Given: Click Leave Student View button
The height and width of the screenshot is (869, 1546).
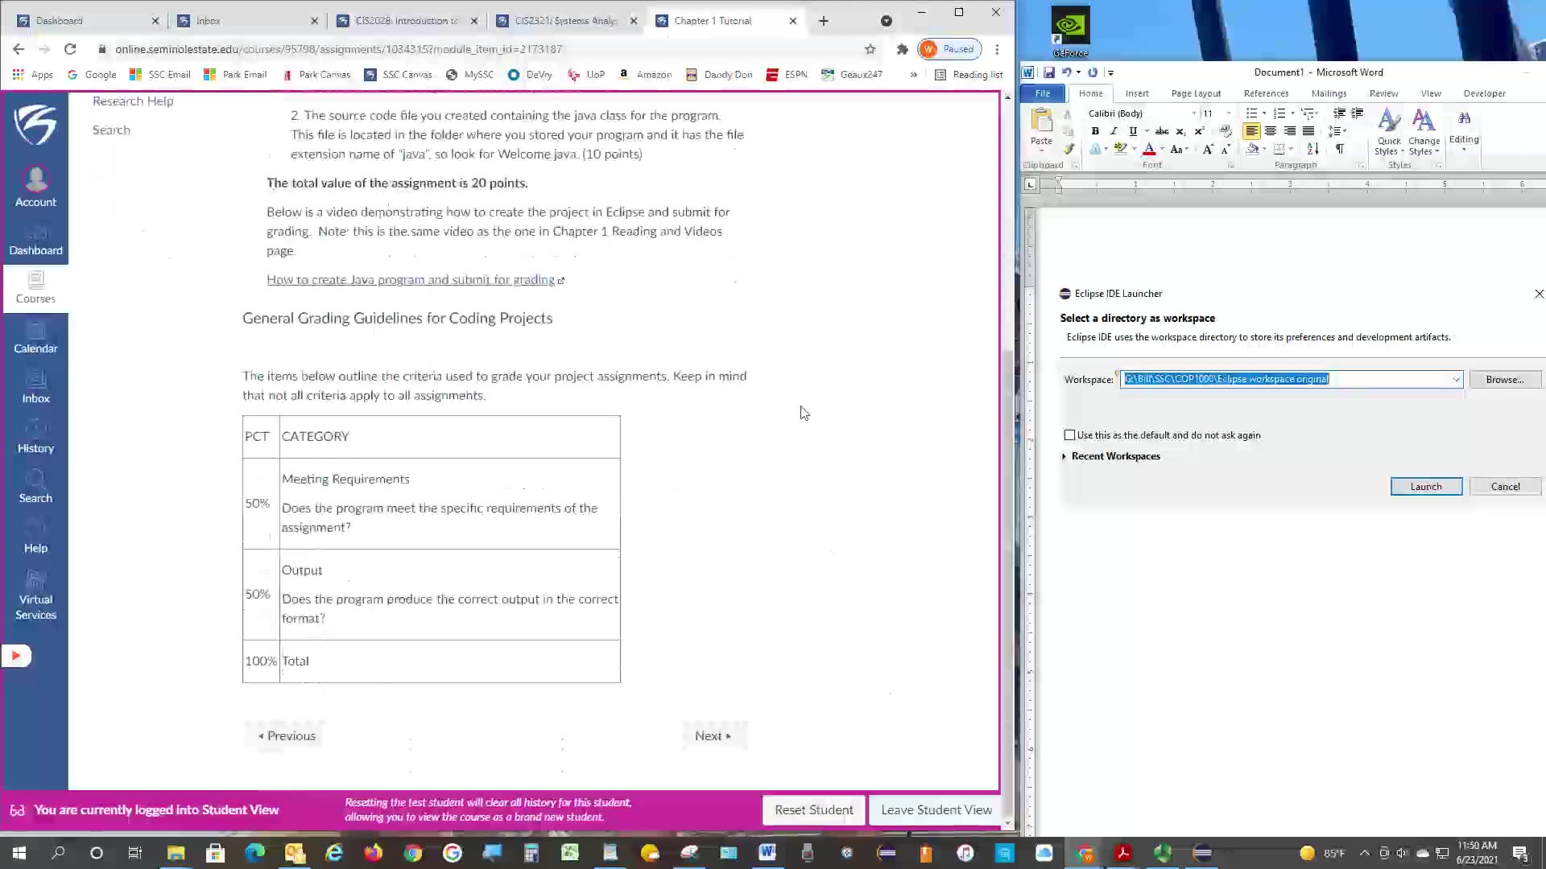Looking at the screenshot, I should click(936, 810).
